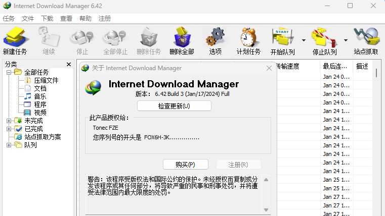Click the 检查更新(U) button

click(x=174, y=106)
